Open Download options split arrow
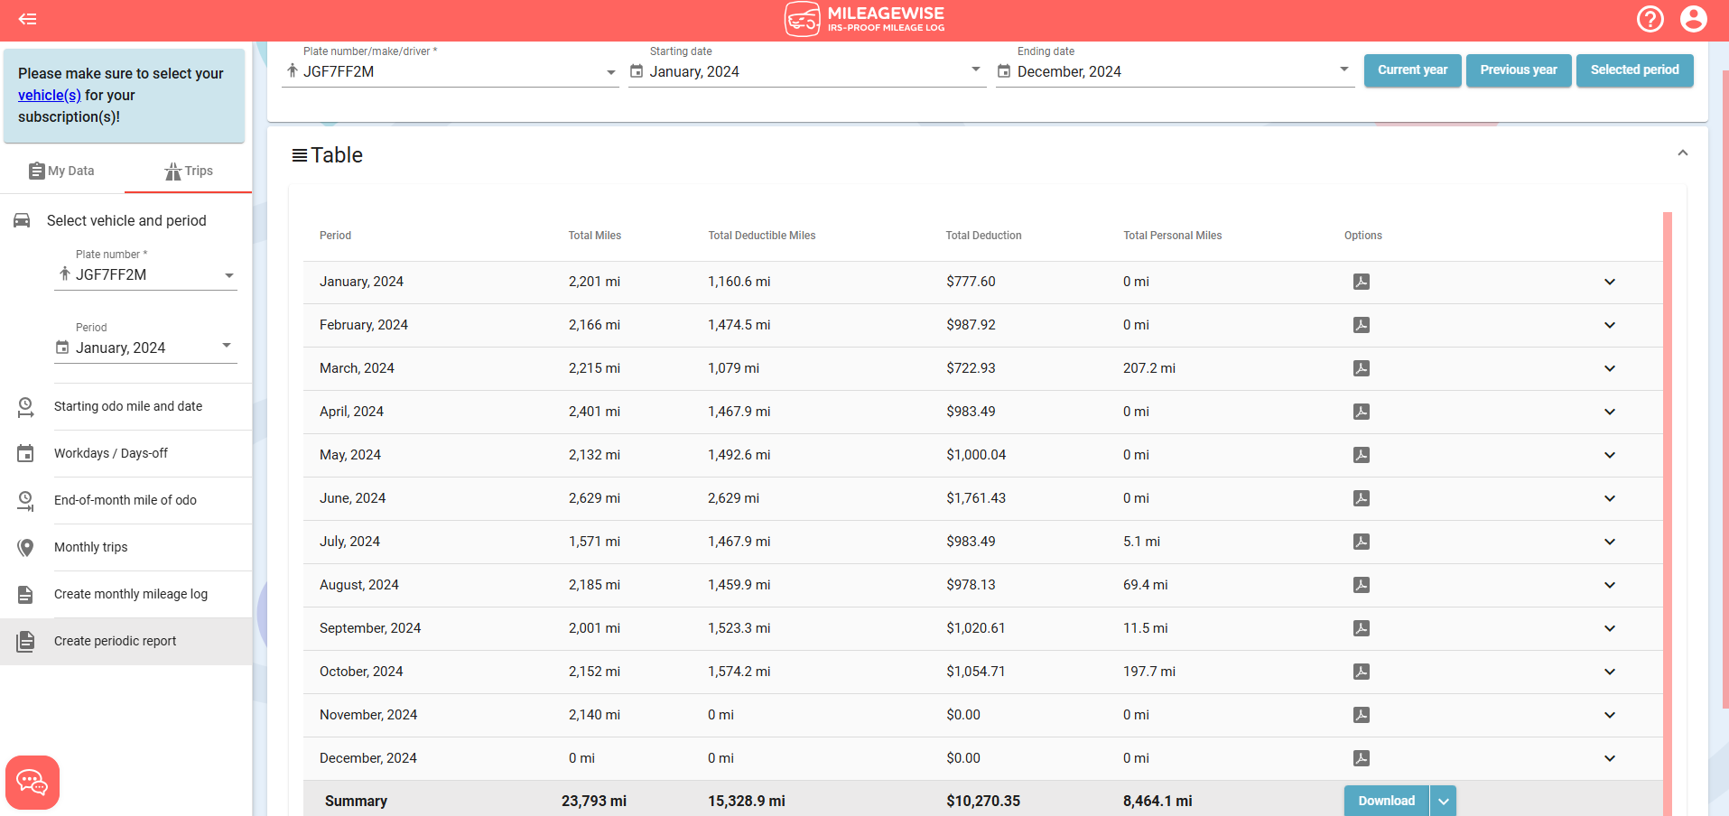The width and height of the screenshot is (1729, 816). coord(1443,802)
